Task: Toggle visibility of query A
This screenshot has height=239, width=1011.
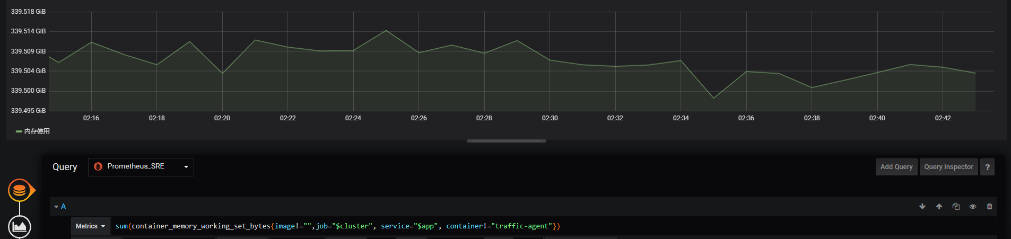Action: click(x=973, y=207)
